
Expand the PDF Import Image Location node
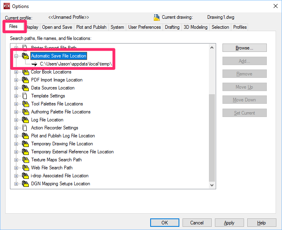tap(16, 80)
